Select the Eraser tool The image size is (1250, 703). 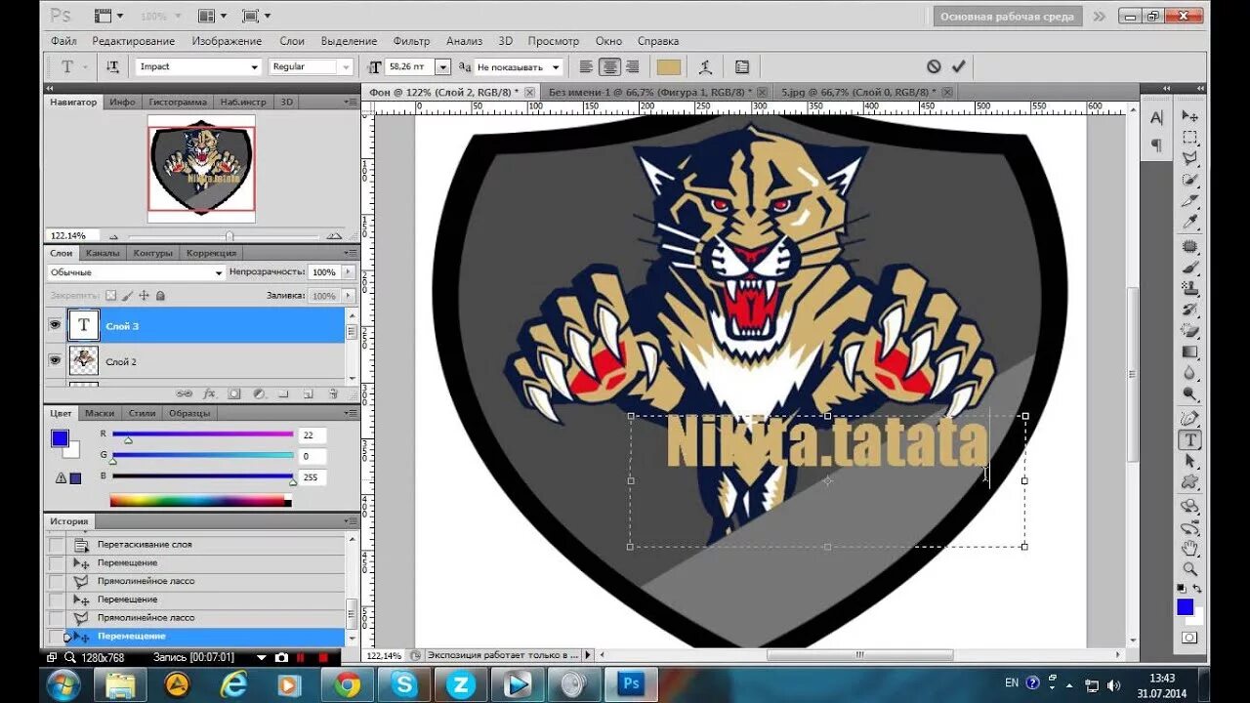tap(1190, 330)
